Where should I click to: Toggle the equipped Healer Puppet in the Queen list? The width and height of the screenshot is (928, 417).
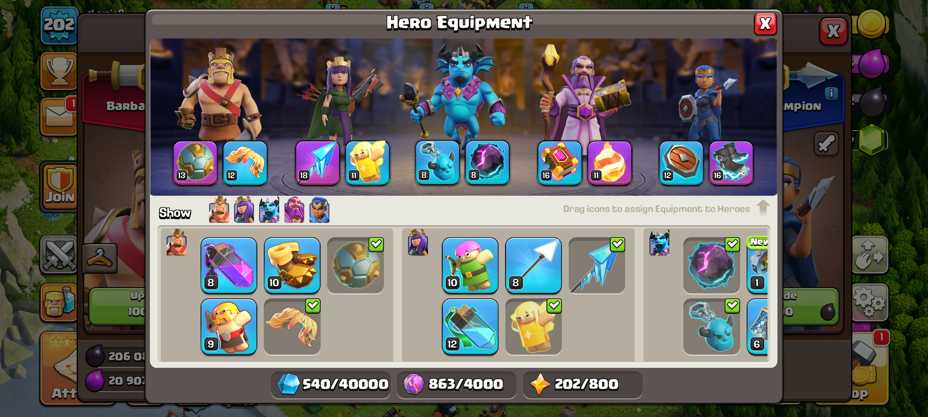pyautogui.click(x=533, y=326)
